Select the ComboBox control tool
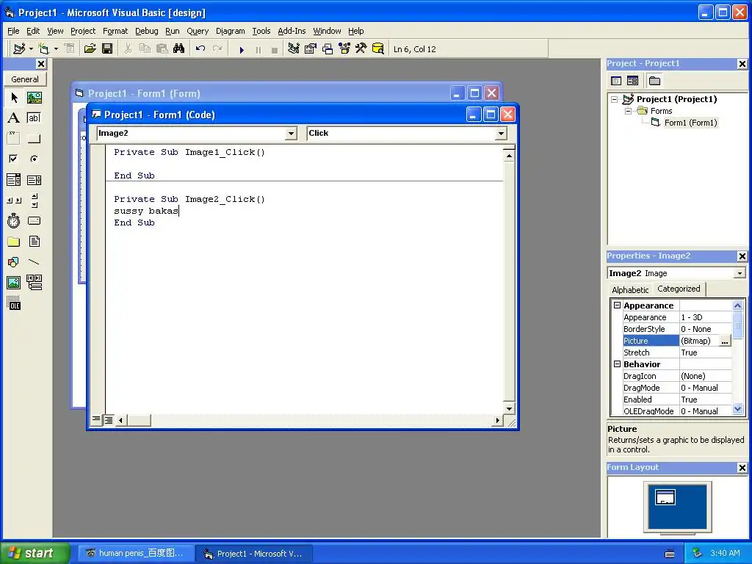752x564 pixels. pos(14,180)
